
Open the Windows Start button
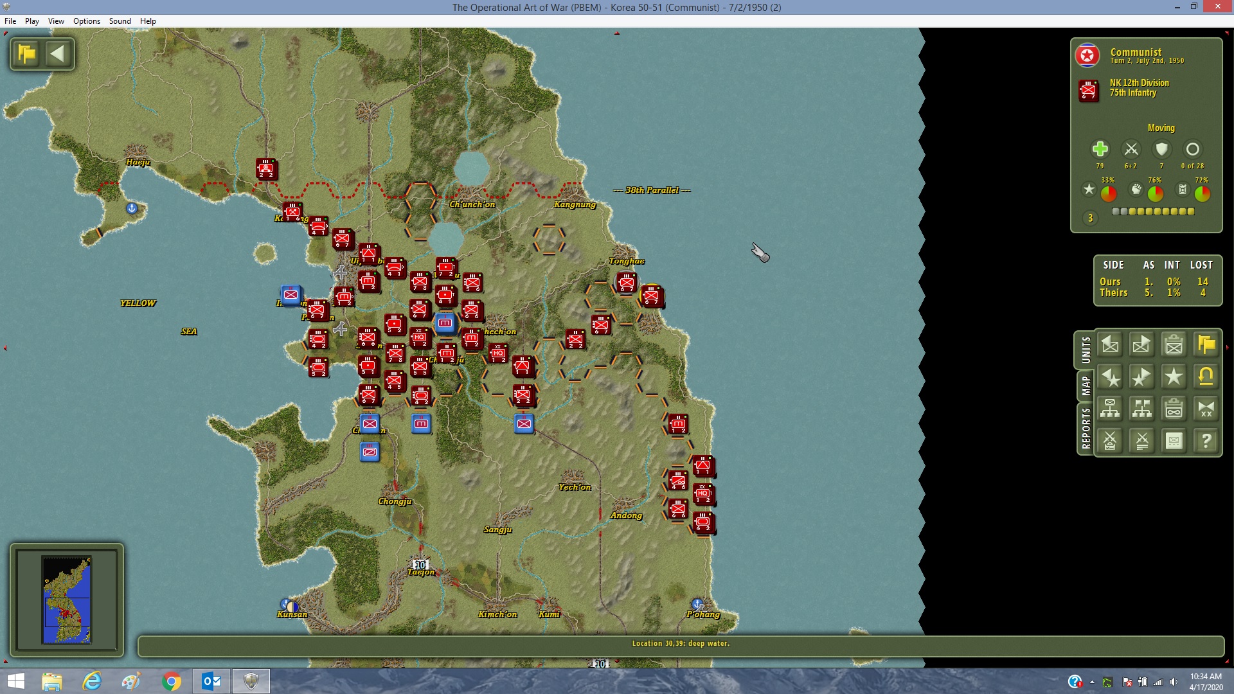tap(15, 681)
